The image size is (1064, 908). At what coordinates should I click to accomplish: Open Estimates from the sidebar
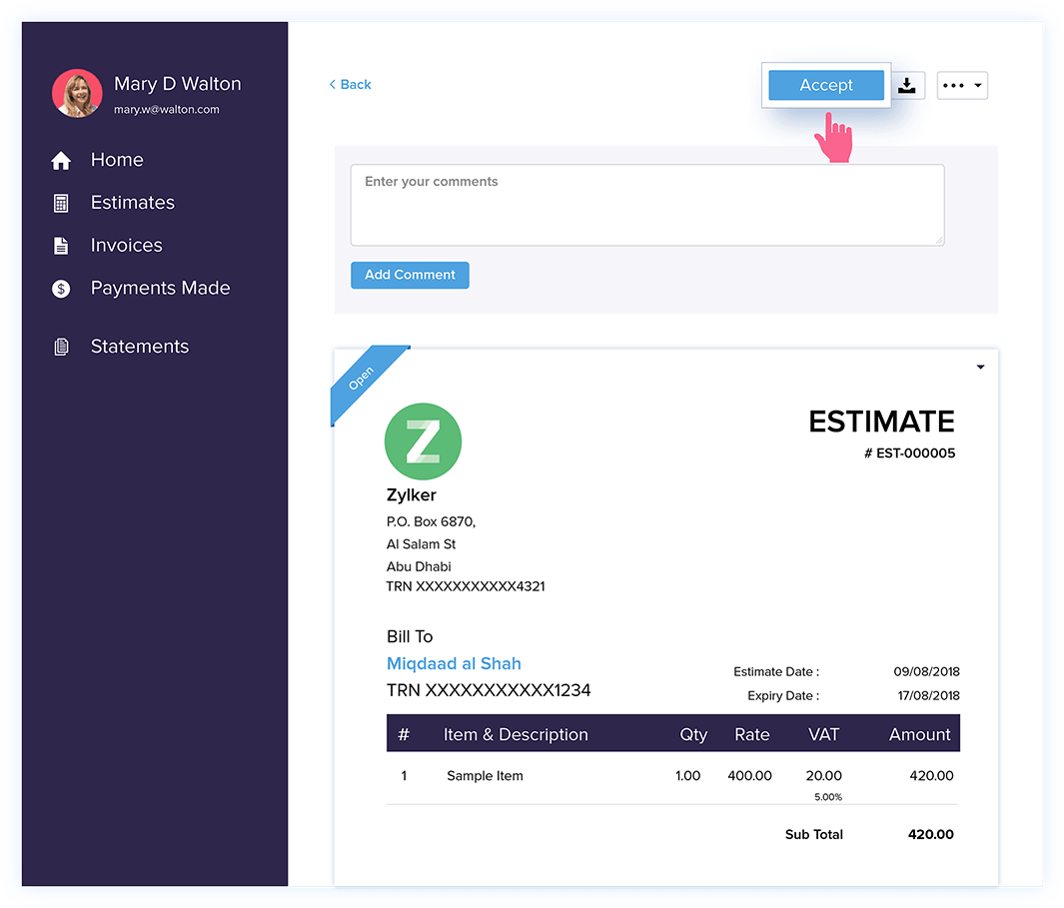(132, 202)
